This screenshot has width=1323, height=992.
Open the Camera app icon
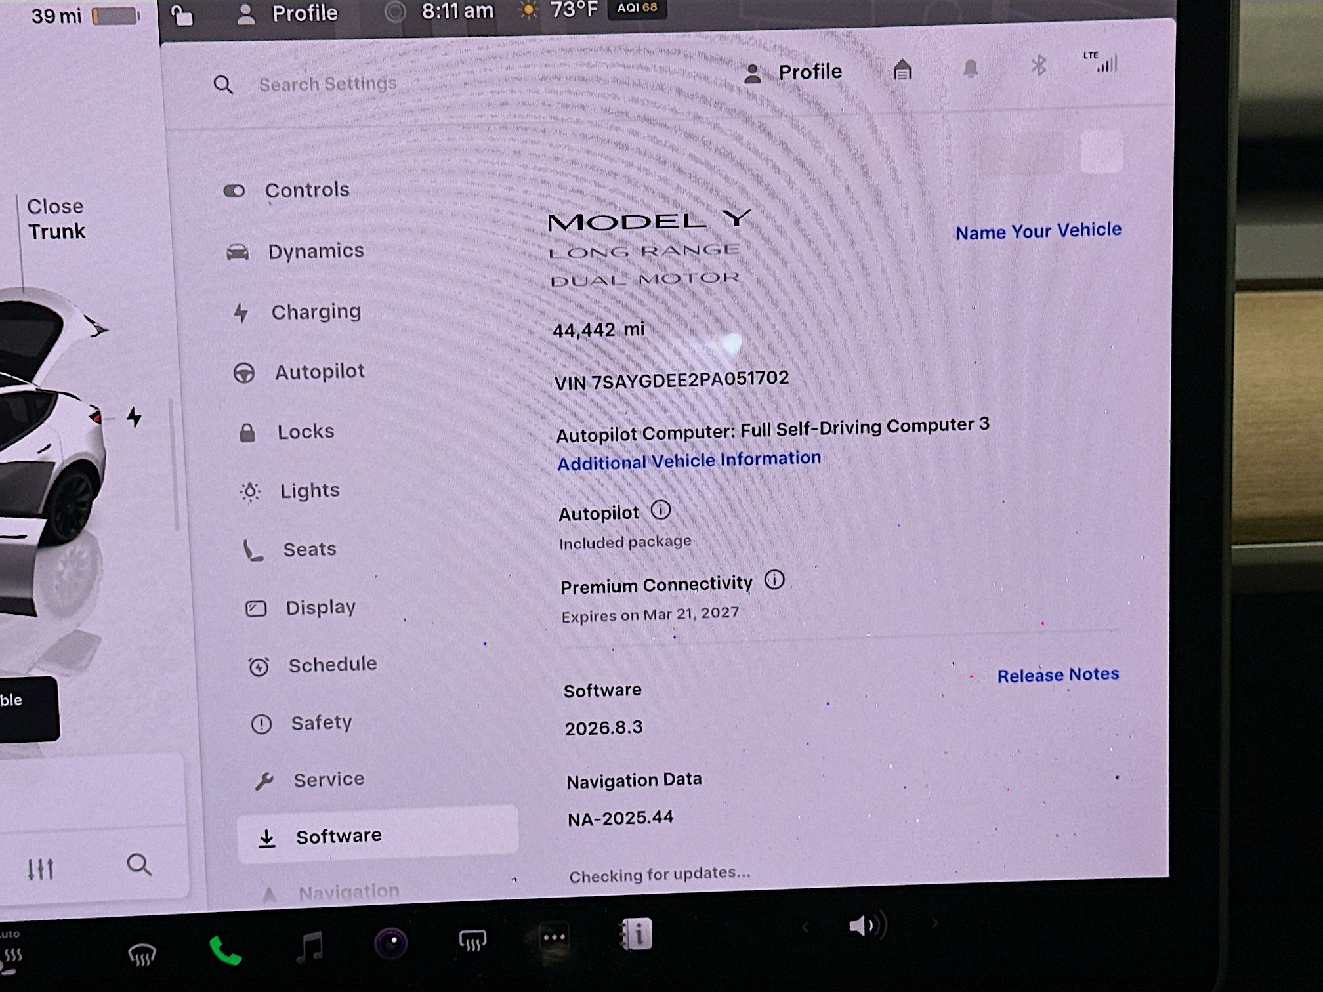coord(391,943)
